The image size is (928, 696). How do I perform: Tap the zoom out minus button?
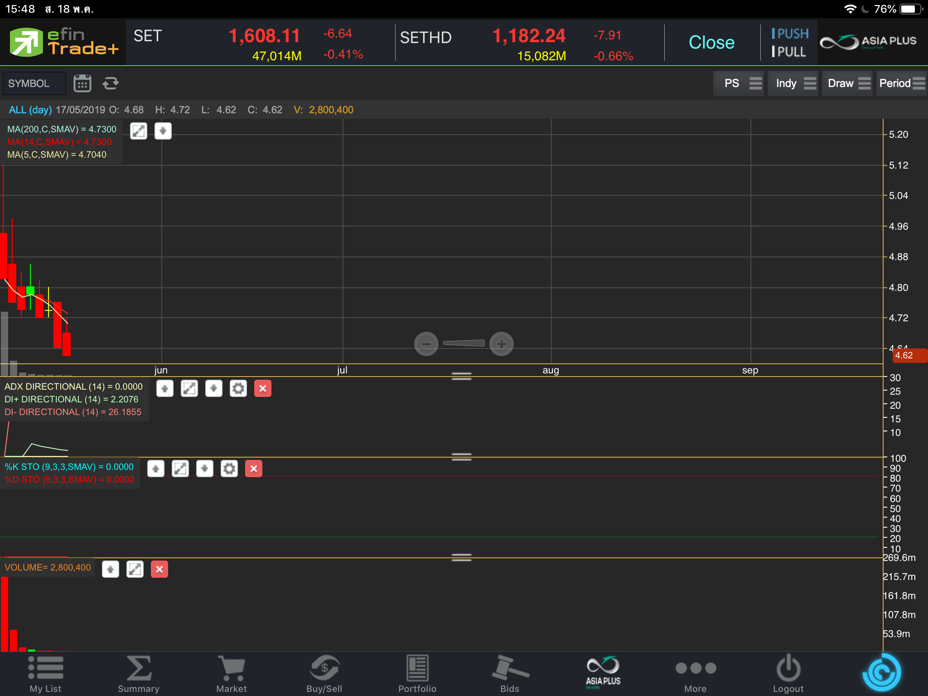pyautogui.click(x=426, y=344)
